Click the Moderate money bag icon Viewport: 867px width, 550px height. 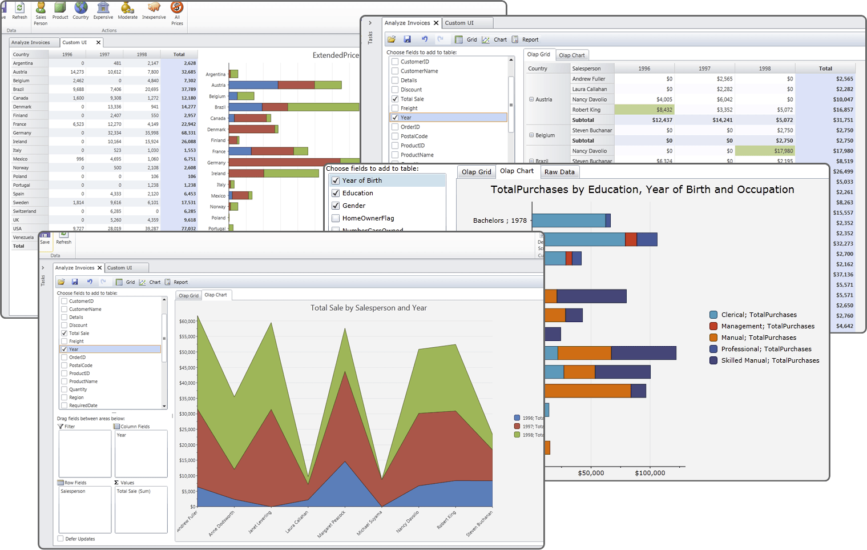pyautogui.click(x=127, y=7)
